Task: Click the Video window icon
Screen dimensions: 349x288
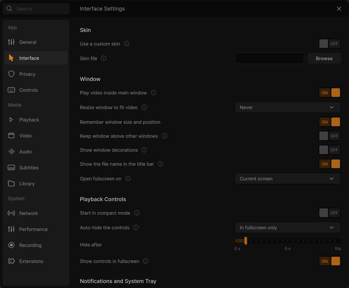Action: tap(11, 136)
